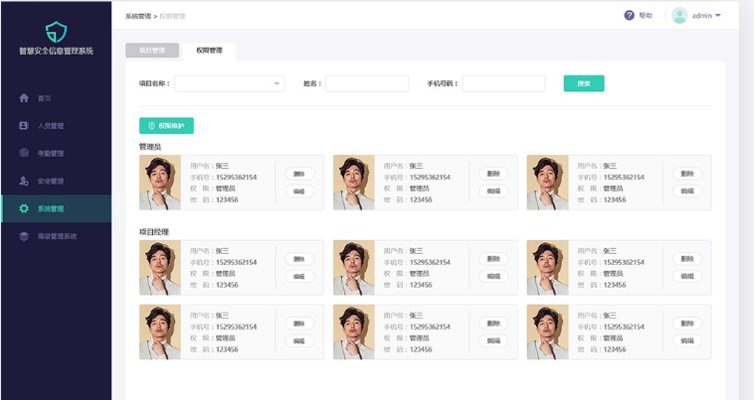Select the 权限管理 tab
The image size is (754, 400).
coord(209,50)
